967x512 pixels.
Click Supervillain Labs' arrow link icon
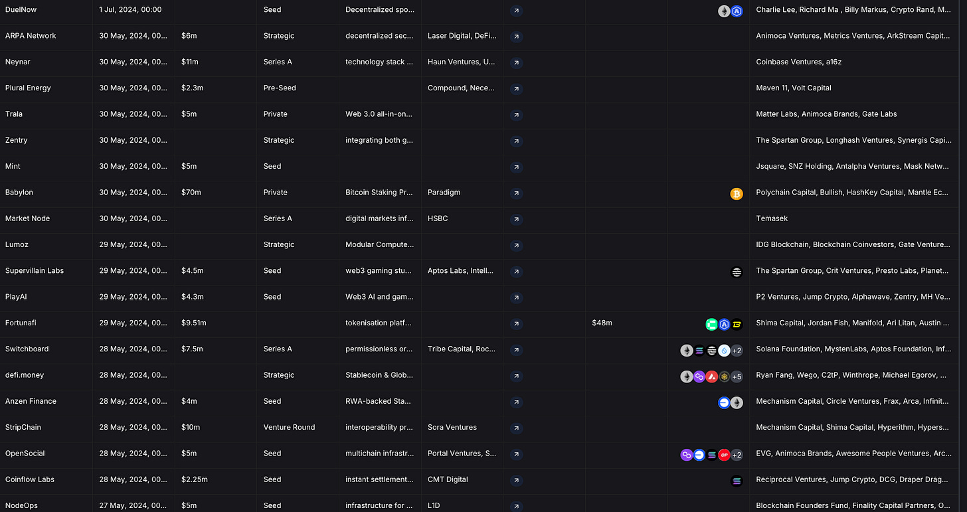[517, 272]
